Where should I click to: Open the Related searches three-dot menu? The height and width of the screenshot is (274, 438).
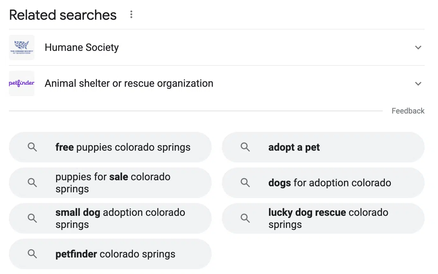click(131, 14)
